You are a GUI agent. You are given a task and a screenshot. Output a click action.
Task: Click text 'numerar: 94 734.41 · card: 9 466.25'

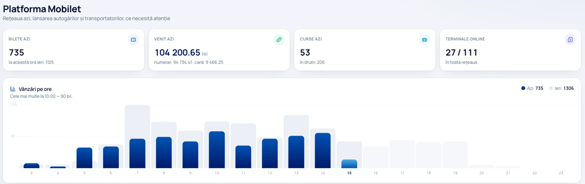click(189, 62)
